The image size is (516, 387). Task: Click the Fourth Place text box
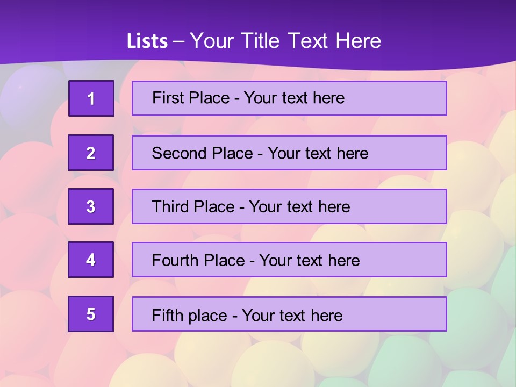click(289, 260)
